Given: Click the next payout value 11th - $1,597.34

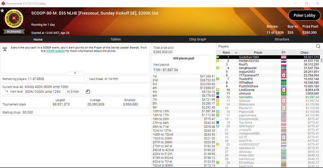Looking at the screenshot, I should tap(166, 70).
